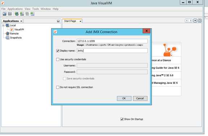The image size is (208, 136).
Task: Check Do not require SSL connection
Action: pyautogui.click(x=57, y=87)
